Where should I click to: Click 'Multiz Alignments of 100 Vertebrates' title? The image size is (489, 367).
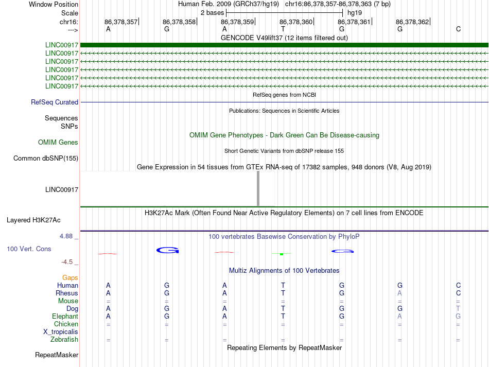(x=284, y=270)
